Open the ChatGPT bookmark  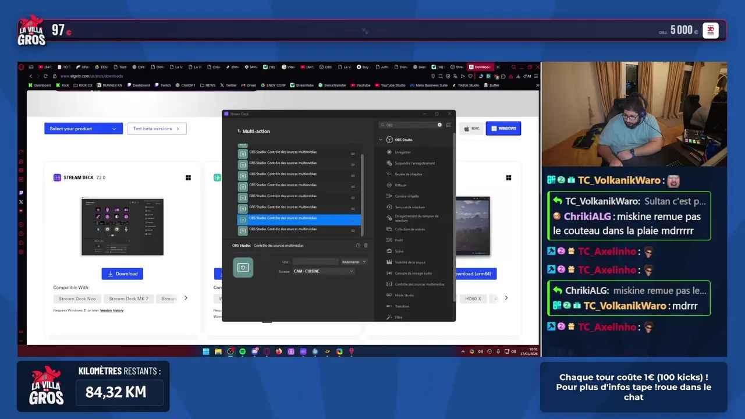[185, 86]
